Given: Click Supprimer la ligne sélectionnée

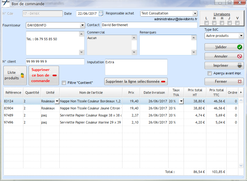Looking at the screenshot, I should pos(136,81).
